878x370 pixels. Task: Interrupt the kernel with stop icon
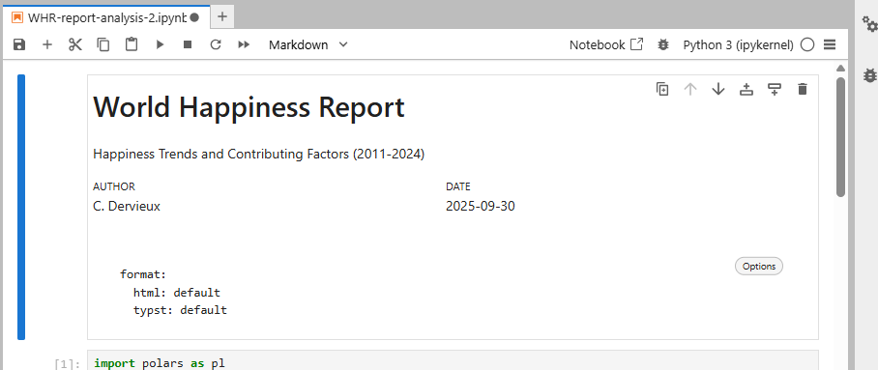188,44
